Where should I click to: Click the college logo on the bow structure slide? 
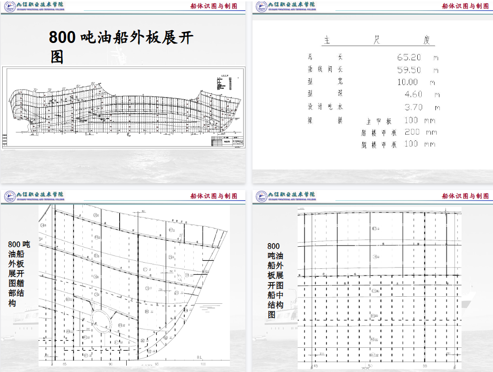pos(34,196)
